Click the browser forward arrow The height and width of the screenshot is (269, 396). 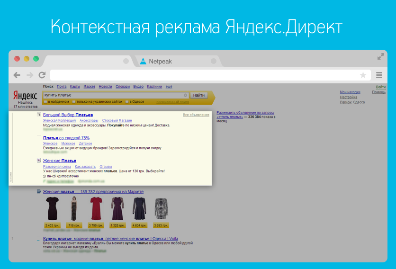click(30, 75)
